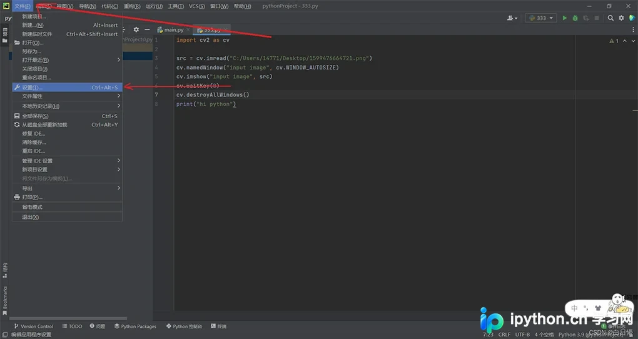638x339 pixels.
Task: Click the CRLF line separator status entry
Action: point(504,335)
